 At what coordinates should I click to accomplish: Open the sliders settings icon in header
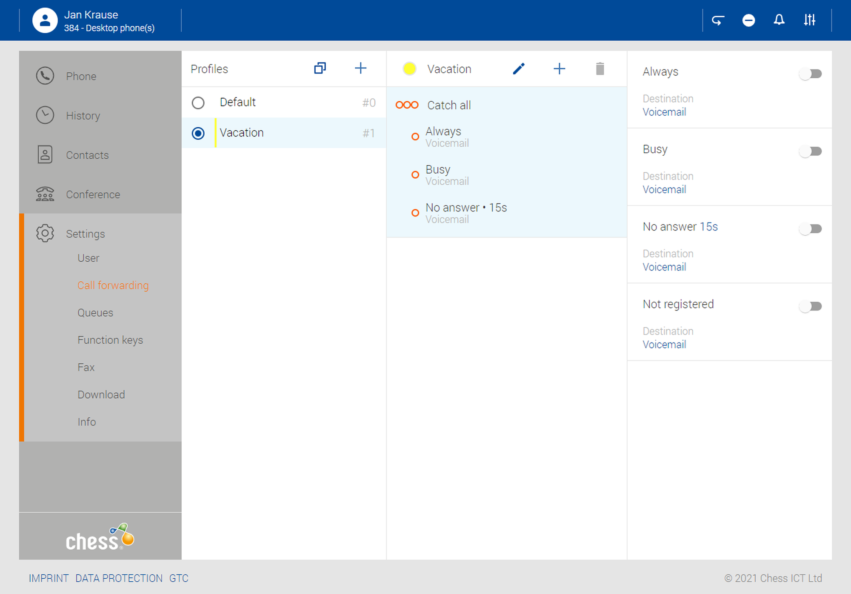[x=809, y=20]
